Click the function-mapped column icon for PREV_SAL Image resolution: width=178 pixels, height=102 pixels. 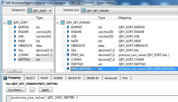pos(68,55)
